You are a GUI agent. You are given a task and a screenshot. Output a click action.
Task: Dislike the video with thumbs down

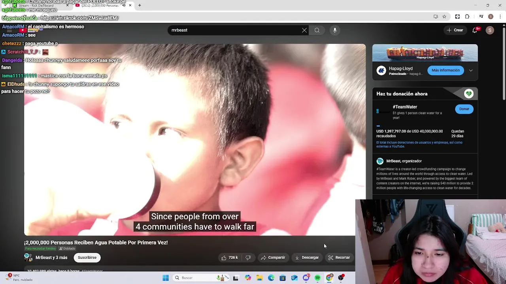[248, 258]
